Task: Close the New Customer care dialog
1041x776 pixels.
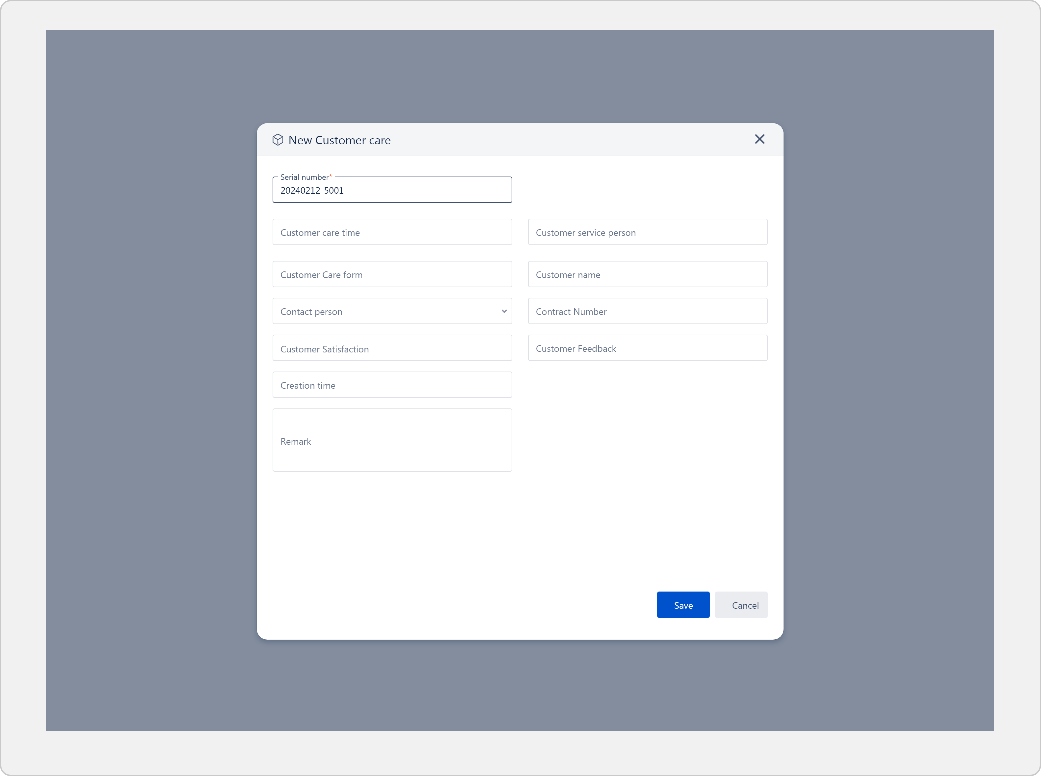Action: point(759,139)
